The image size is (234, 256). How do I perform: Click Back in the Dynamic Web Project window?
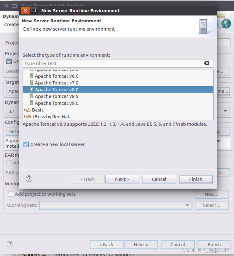[106, 245]
